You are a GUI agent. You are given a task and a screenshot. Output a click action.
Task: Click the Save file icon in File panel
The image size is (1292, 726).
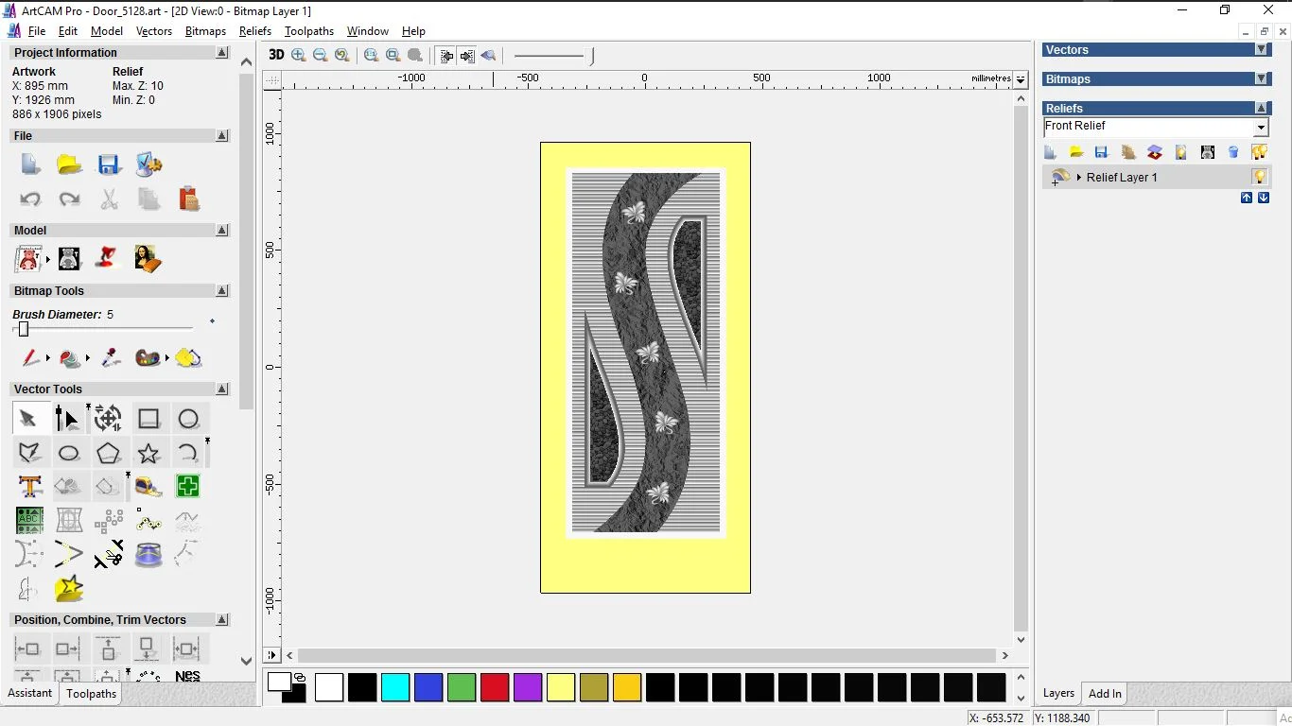109,164
